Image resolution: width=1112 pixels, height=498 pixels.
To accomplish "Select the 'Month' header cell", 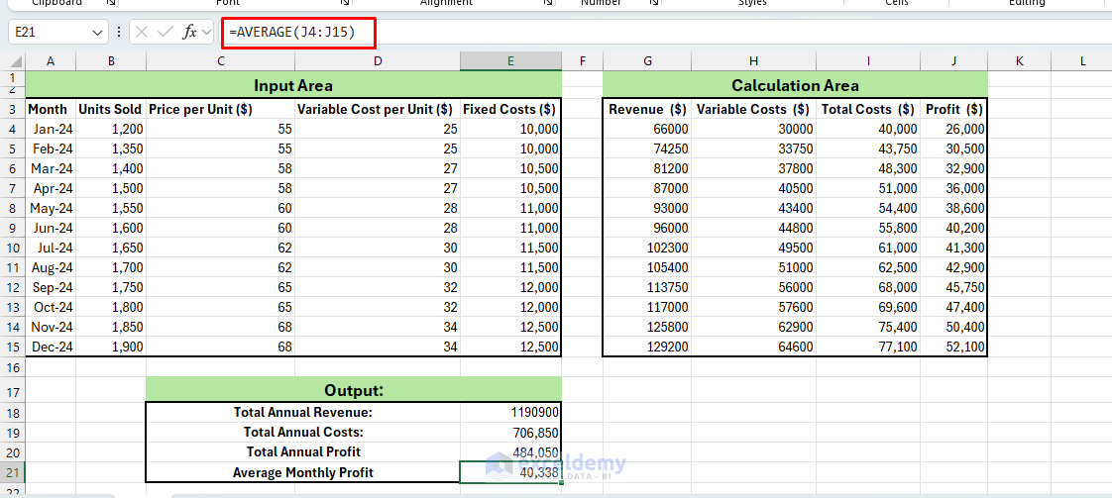I will tap(51, 109).
